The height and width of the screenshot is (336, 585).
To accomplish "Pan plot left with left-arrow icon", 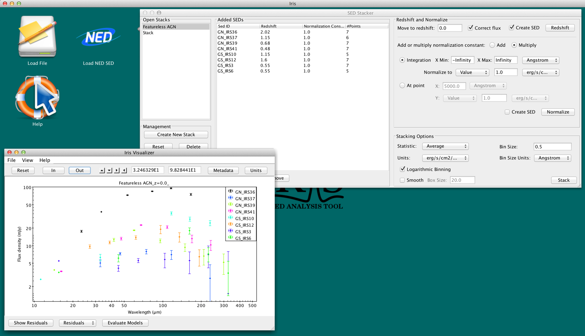I will pyautogui.click(x=124, y=170).
